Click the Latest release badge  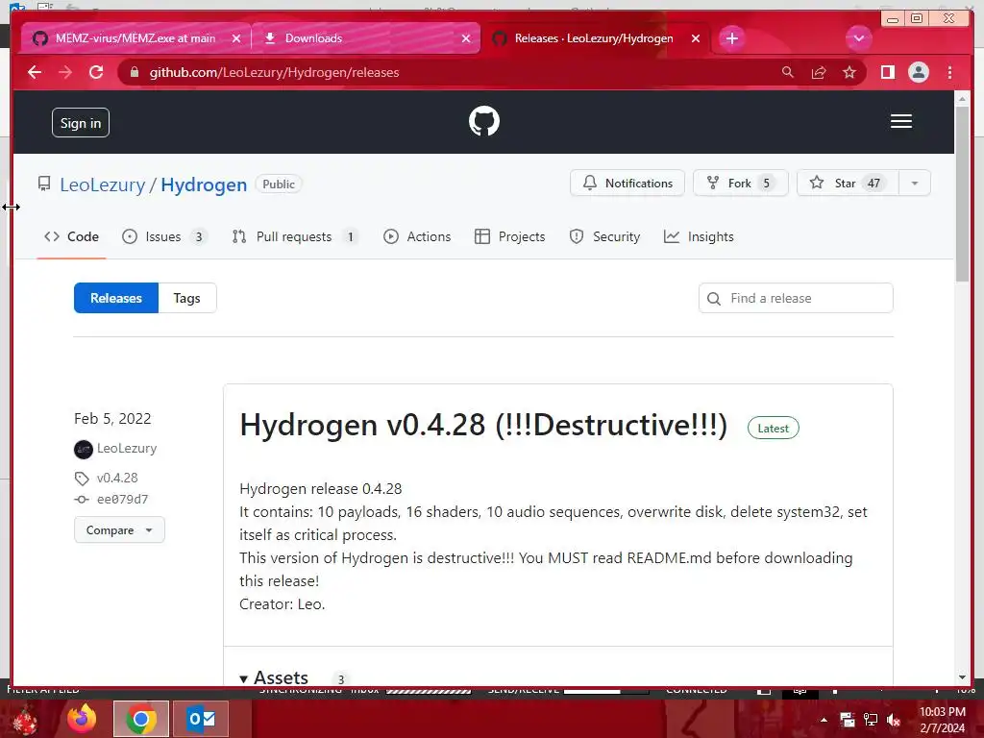[774, 429]
